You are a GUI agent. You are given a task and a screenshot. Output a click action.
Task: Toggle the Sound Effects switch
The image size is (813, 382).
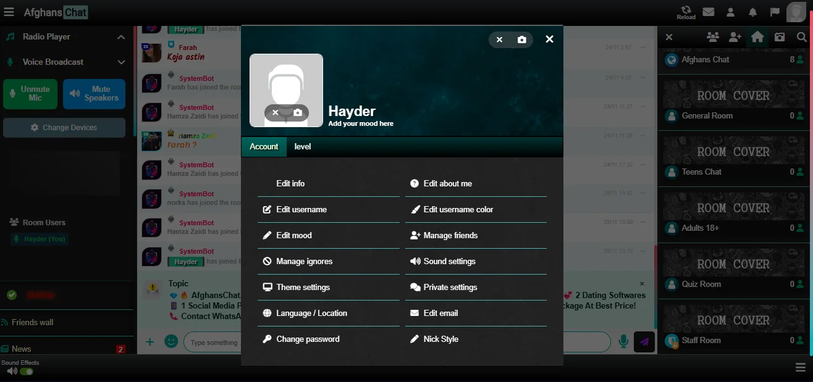pyautogui.click(x=27, y=372)
